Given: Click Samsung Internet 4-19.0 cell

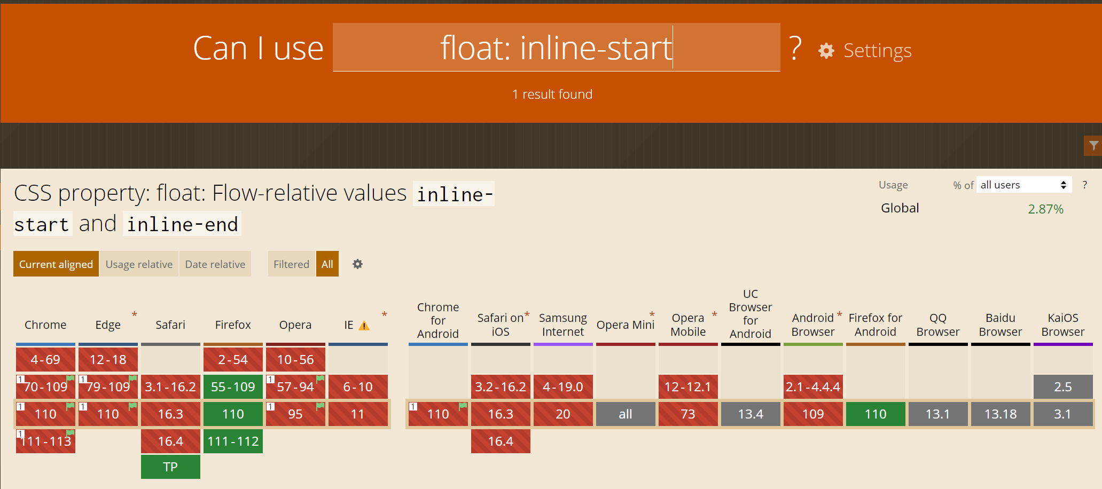Looking at the screenshot, I should click(x=563, y=387).
